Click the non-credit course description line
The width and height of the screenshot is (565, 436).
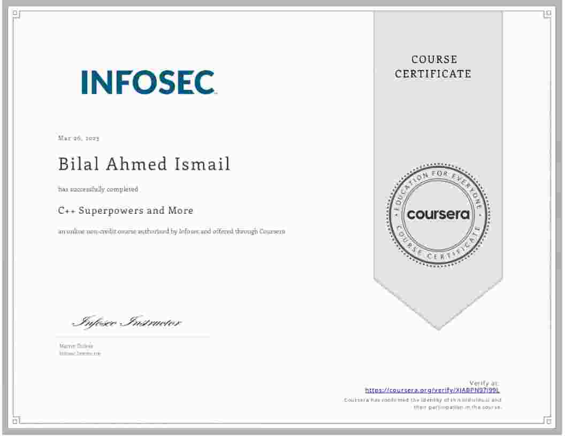coord(171,231)
